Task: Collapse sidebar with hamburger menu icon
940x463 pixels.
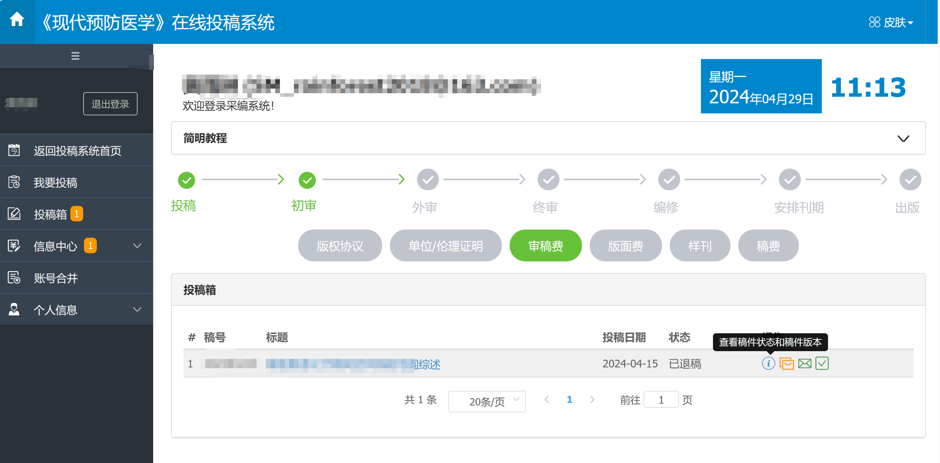Action: coord(75,56)
